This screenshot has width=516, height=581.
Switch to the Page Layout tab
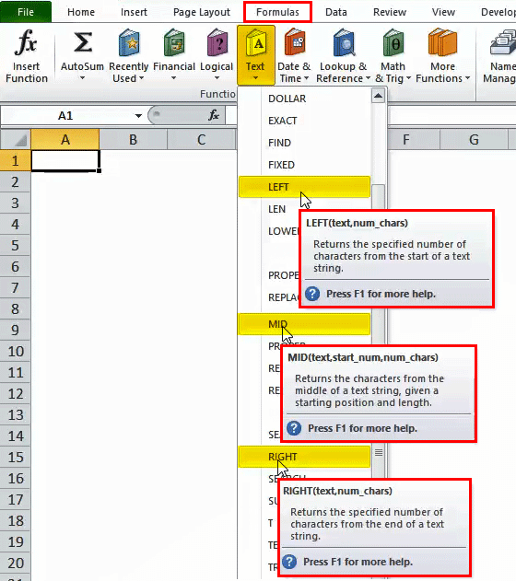[x=202, y=12]
